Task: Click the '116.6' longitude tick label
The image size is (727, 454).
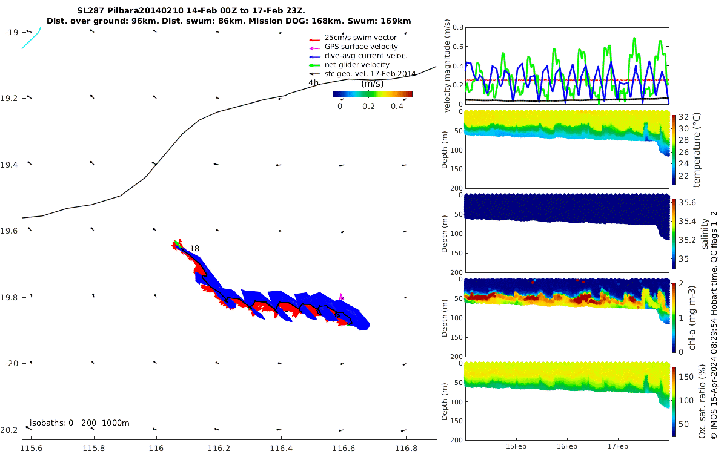Action: click(x=344, y=449)
